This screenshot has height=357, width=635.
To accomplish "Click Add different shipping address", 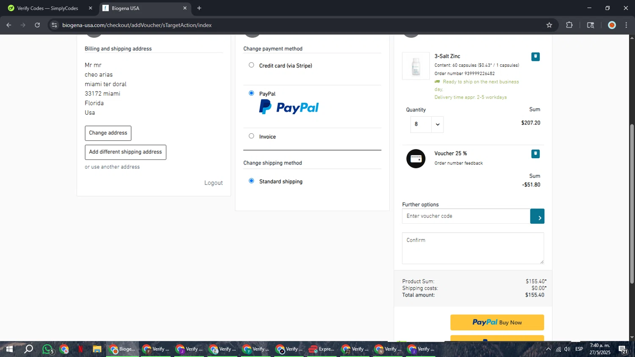I will tap(125, 152).
